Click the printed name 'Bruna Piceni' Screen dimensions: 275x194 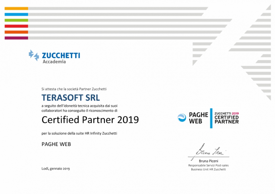click(x=208, y=161)
